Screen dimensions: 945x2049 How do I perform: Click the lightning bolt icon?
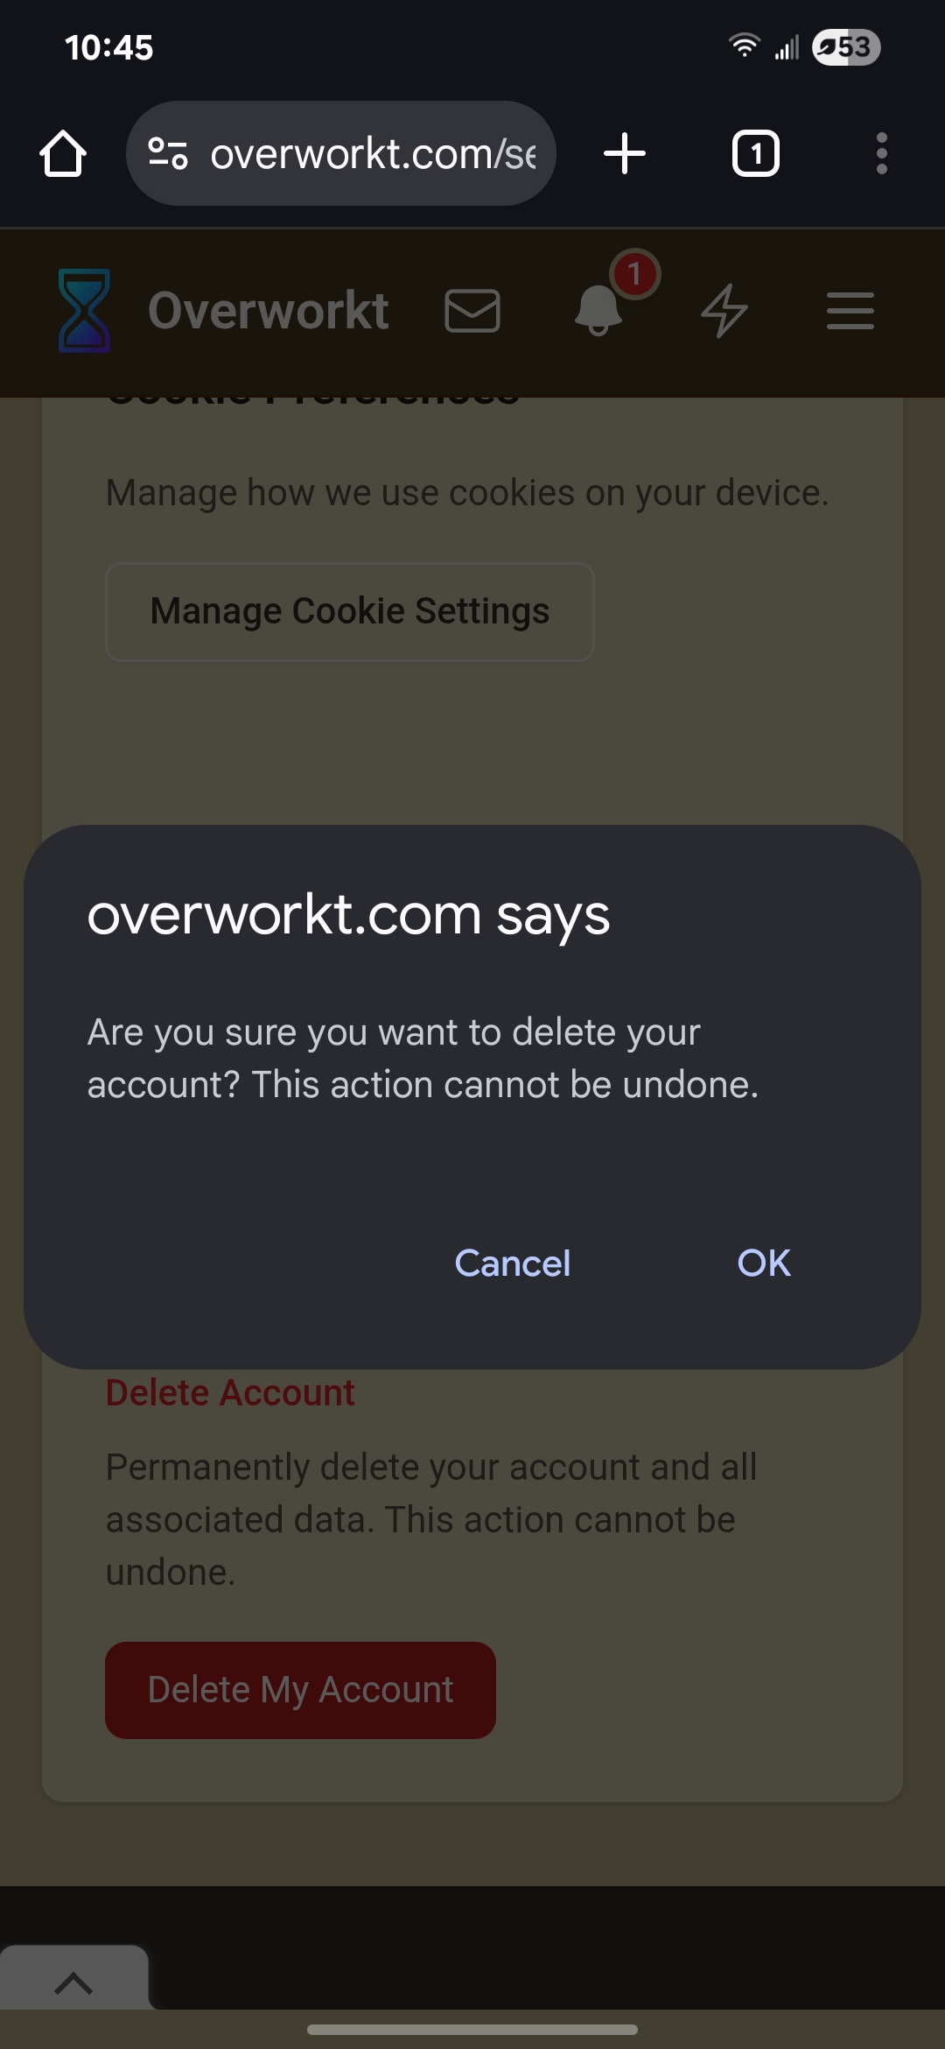coord(724,311)
